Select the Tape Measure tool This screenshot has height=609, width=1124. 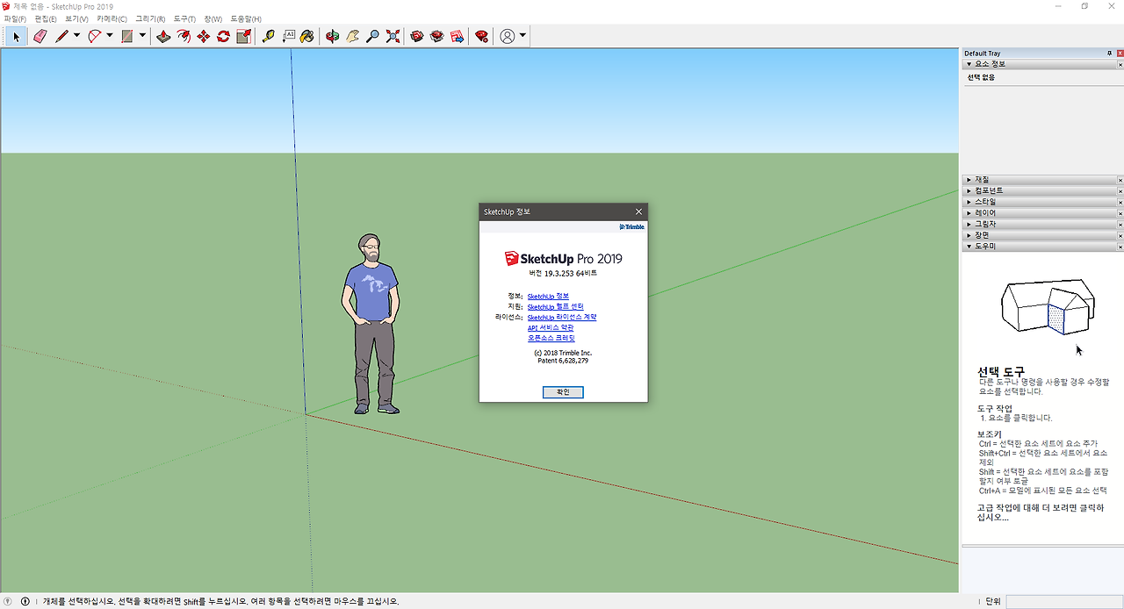click(268, 36)
